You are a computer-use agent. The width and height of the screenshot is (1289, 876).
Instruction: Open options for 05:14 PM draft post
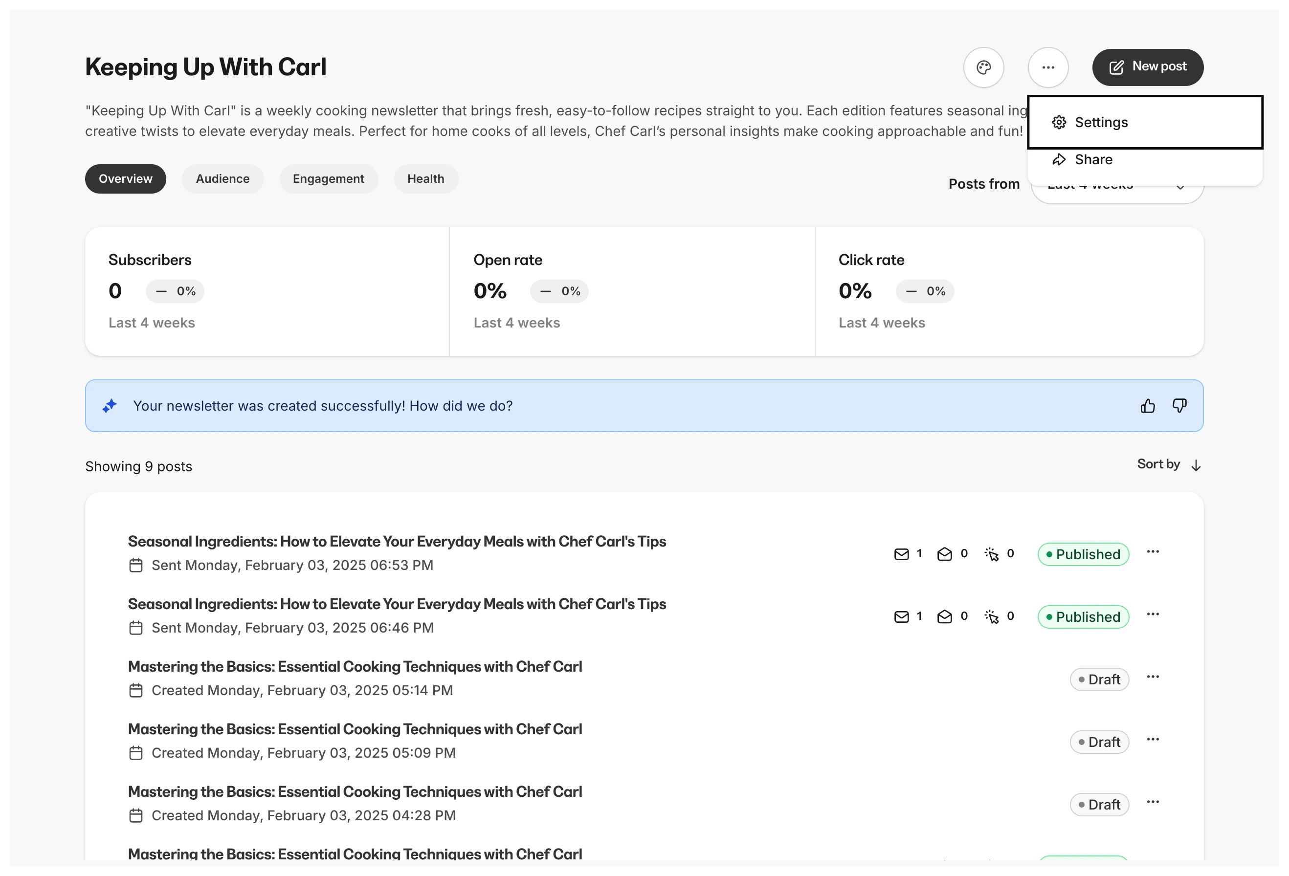pyautogui.click(x=1153, y=677)
